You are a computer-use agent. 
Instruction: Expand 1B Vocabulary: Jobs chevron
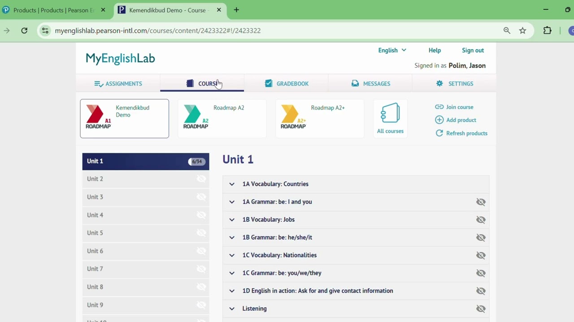point(232,220)
